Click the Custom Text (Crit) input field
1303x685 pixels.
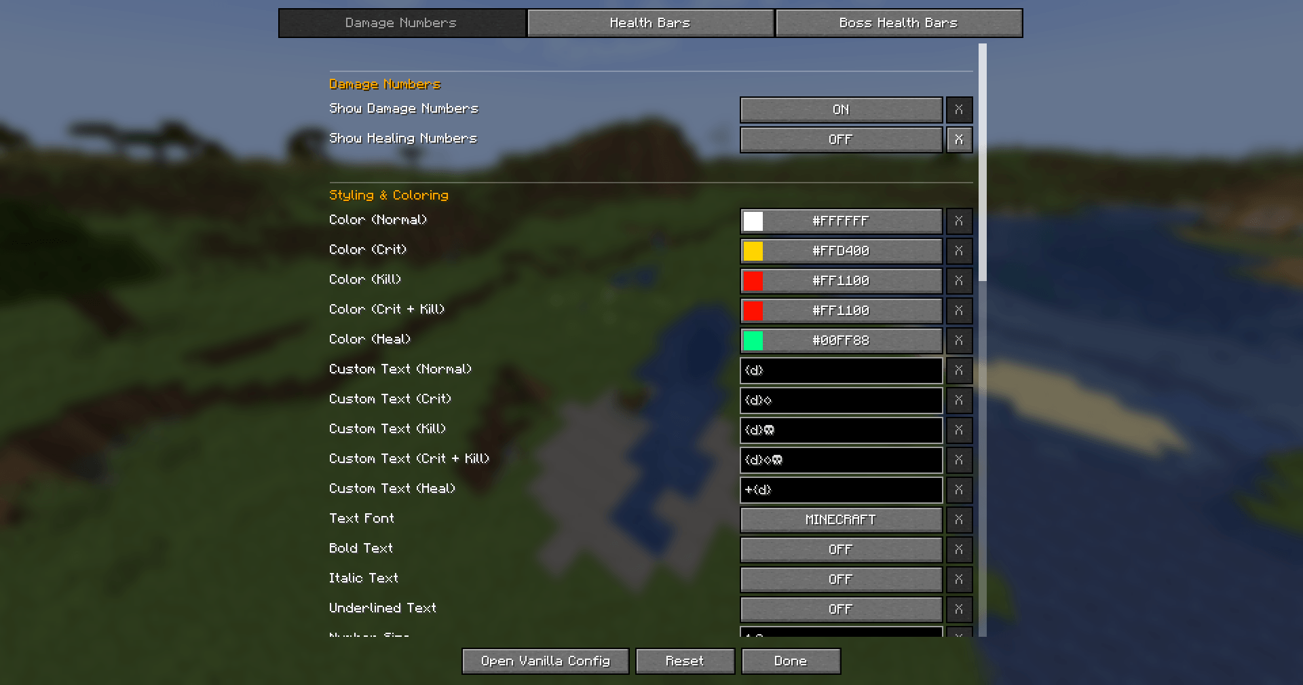841,400
